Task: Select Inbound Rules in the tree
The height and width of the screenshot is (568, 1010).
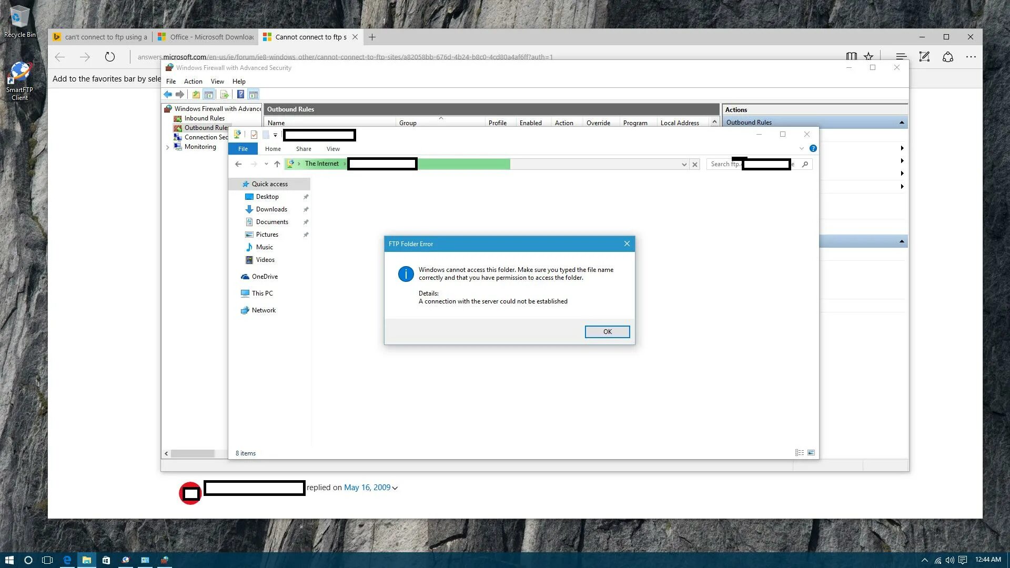Action: 204,118
